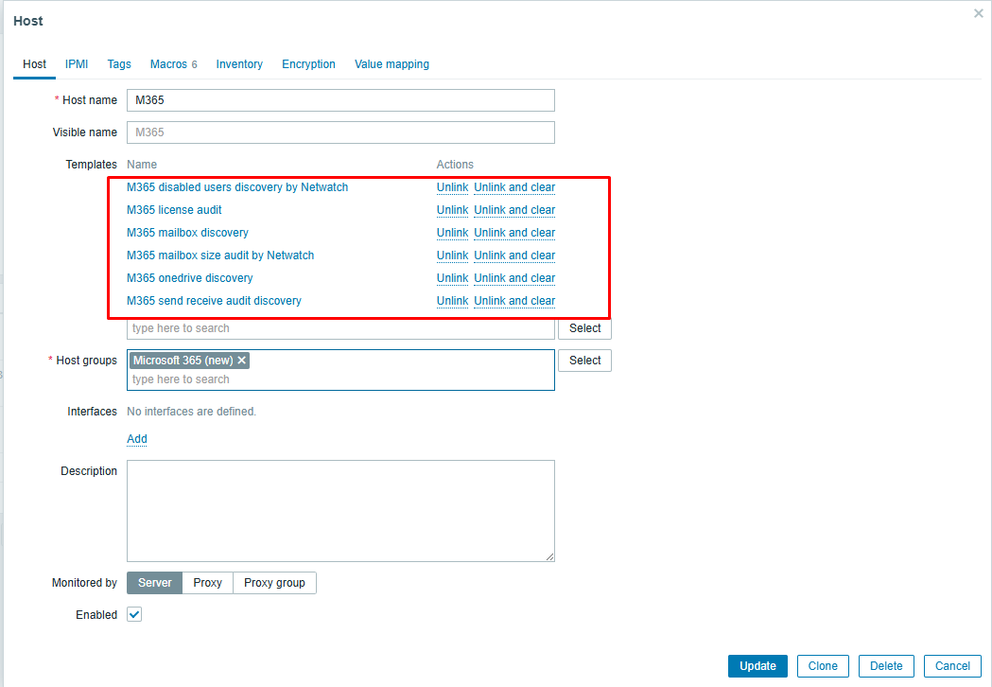Open the Tags tab
Image resolution: width=992 pixels, height=687 pixels.
click(119, 64)
